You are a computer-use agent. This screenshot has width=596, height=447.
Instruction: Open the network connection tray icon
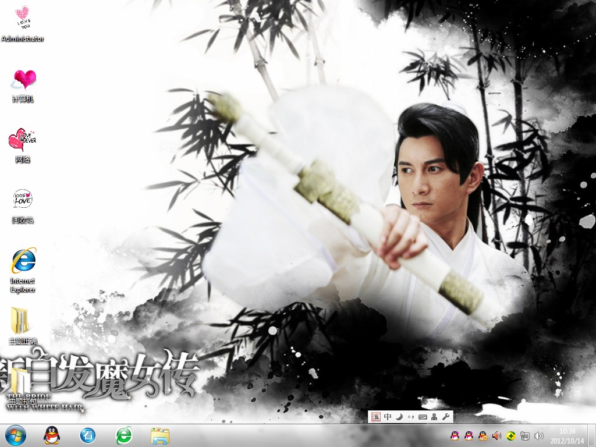pyautogui.click(x=524, y=435)
